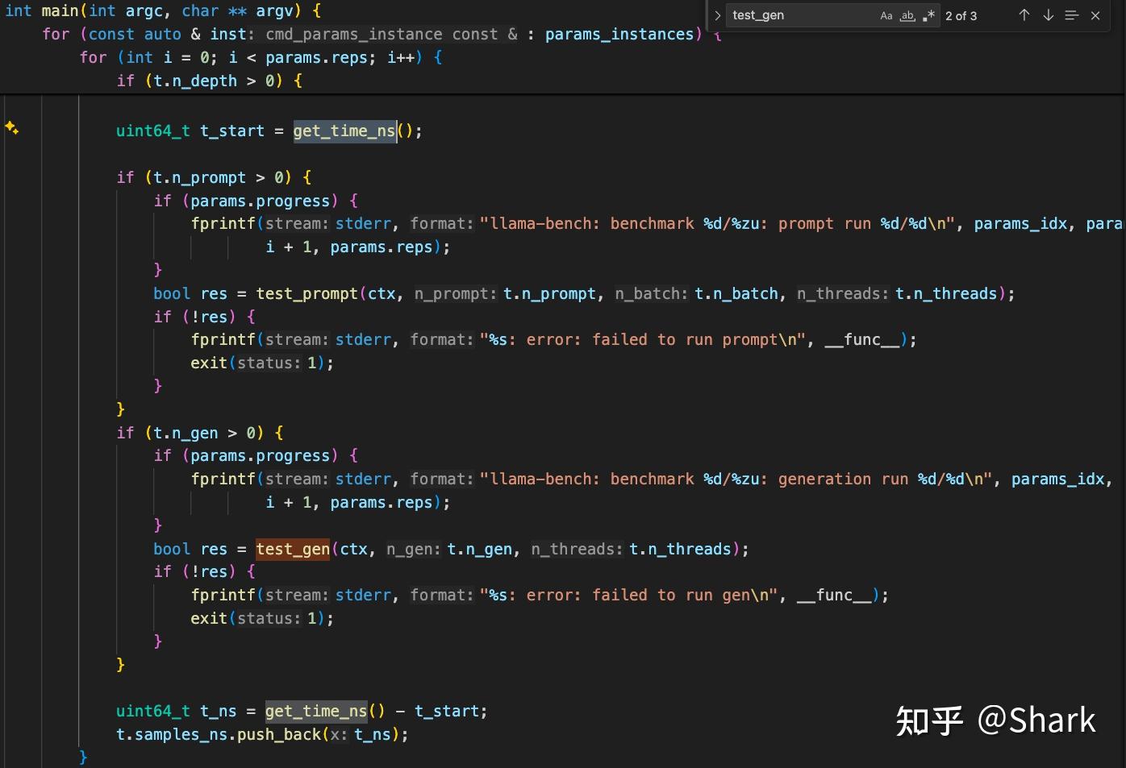Click the t.n_batch argument
The width and height of the screenshot is (1126, 768).
(x=736, y=293)
